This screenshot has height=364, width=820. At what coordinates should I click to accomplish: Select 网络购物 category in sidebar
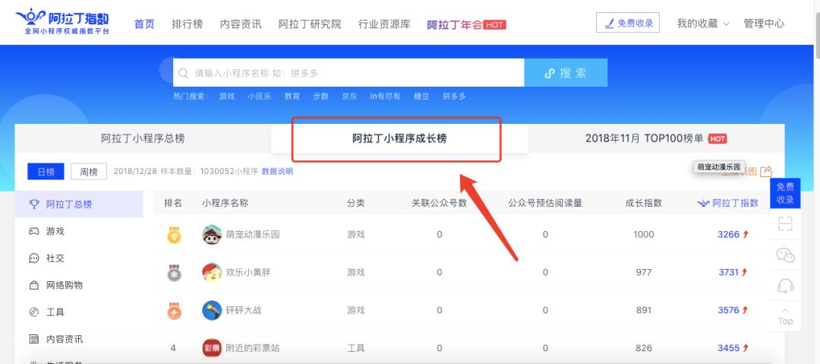tap(79, 286)
